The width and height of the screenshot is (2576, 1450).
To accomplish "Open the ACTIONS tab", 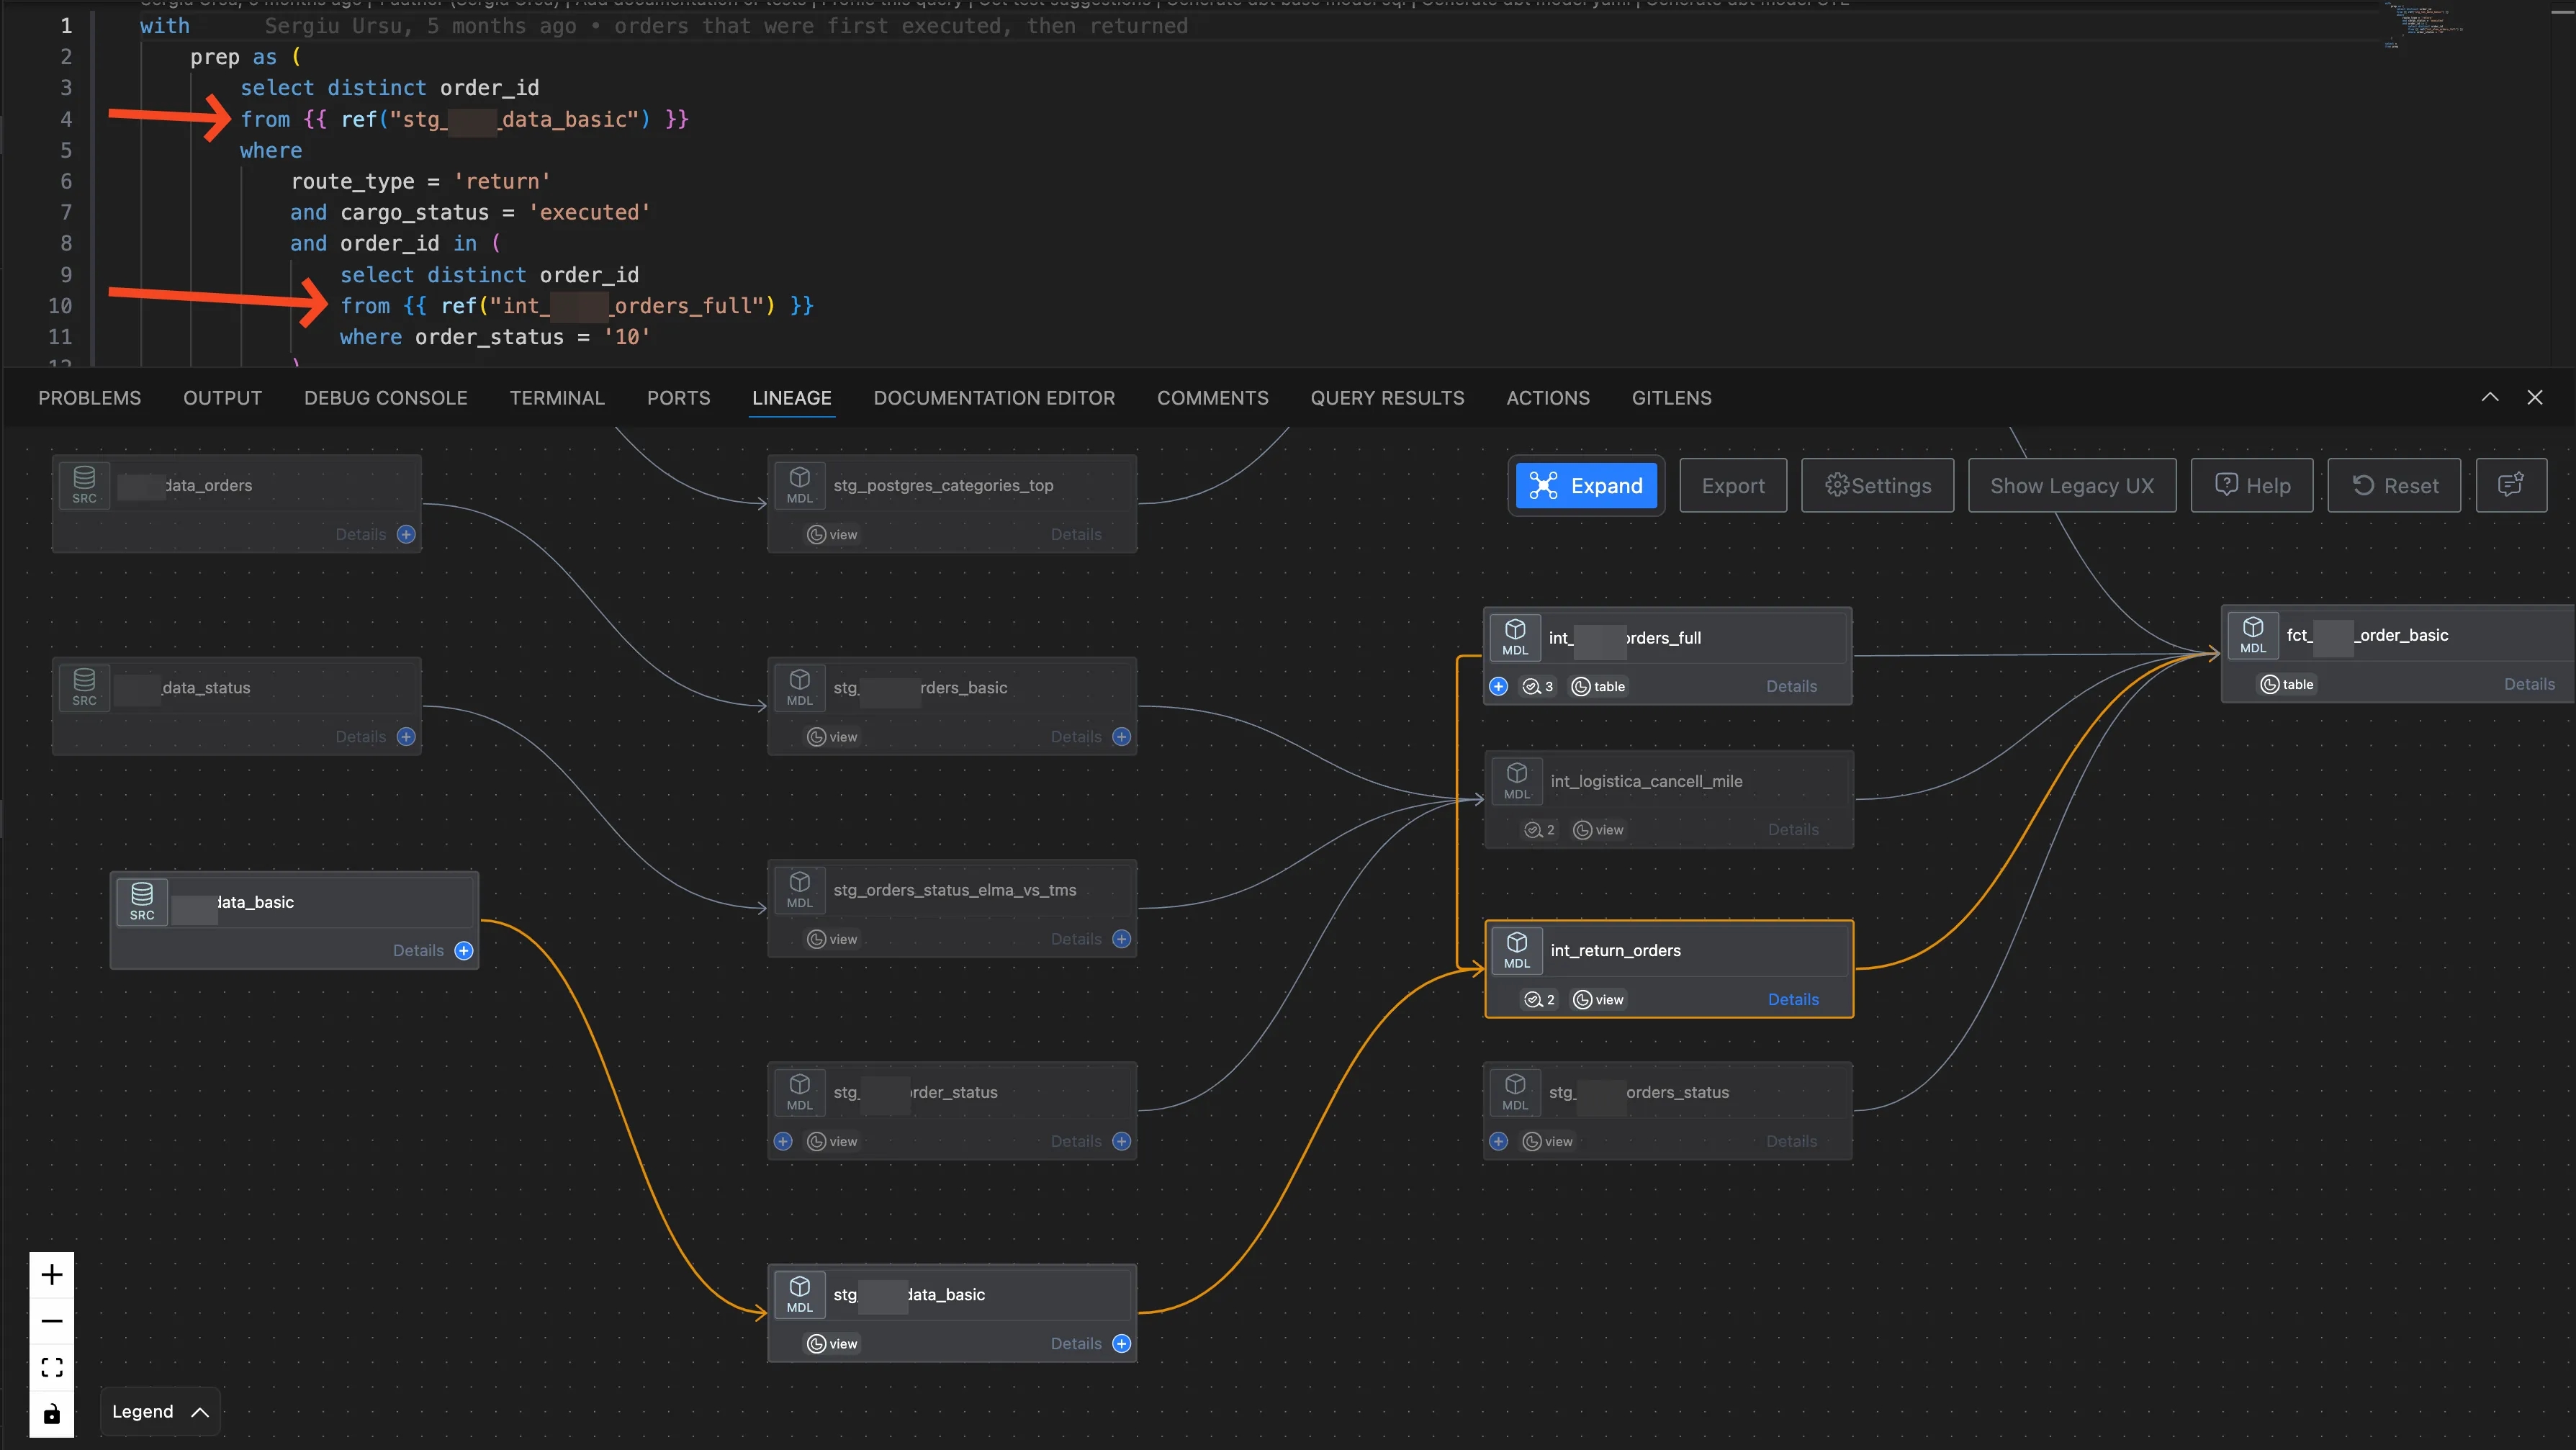I will [1548, 398].
